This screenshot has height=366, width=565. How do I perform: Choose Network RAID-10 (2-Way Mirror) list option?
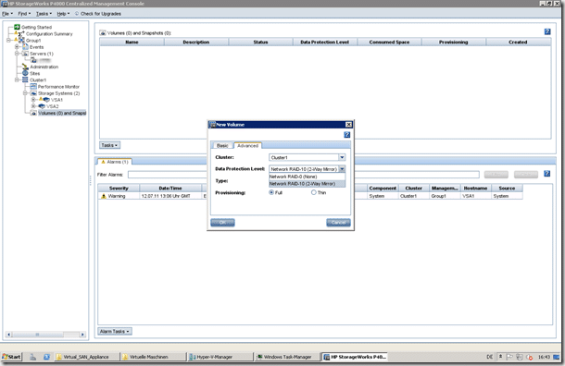(x=307, y=184)
